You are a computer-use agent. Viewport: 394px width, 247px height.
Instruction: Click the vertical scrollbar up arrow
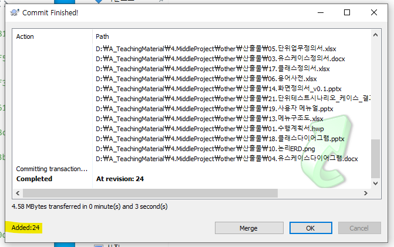coord(375,35)
